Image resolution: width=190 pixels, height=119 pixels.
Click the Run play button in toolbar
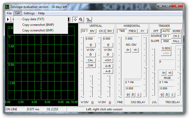8,19
